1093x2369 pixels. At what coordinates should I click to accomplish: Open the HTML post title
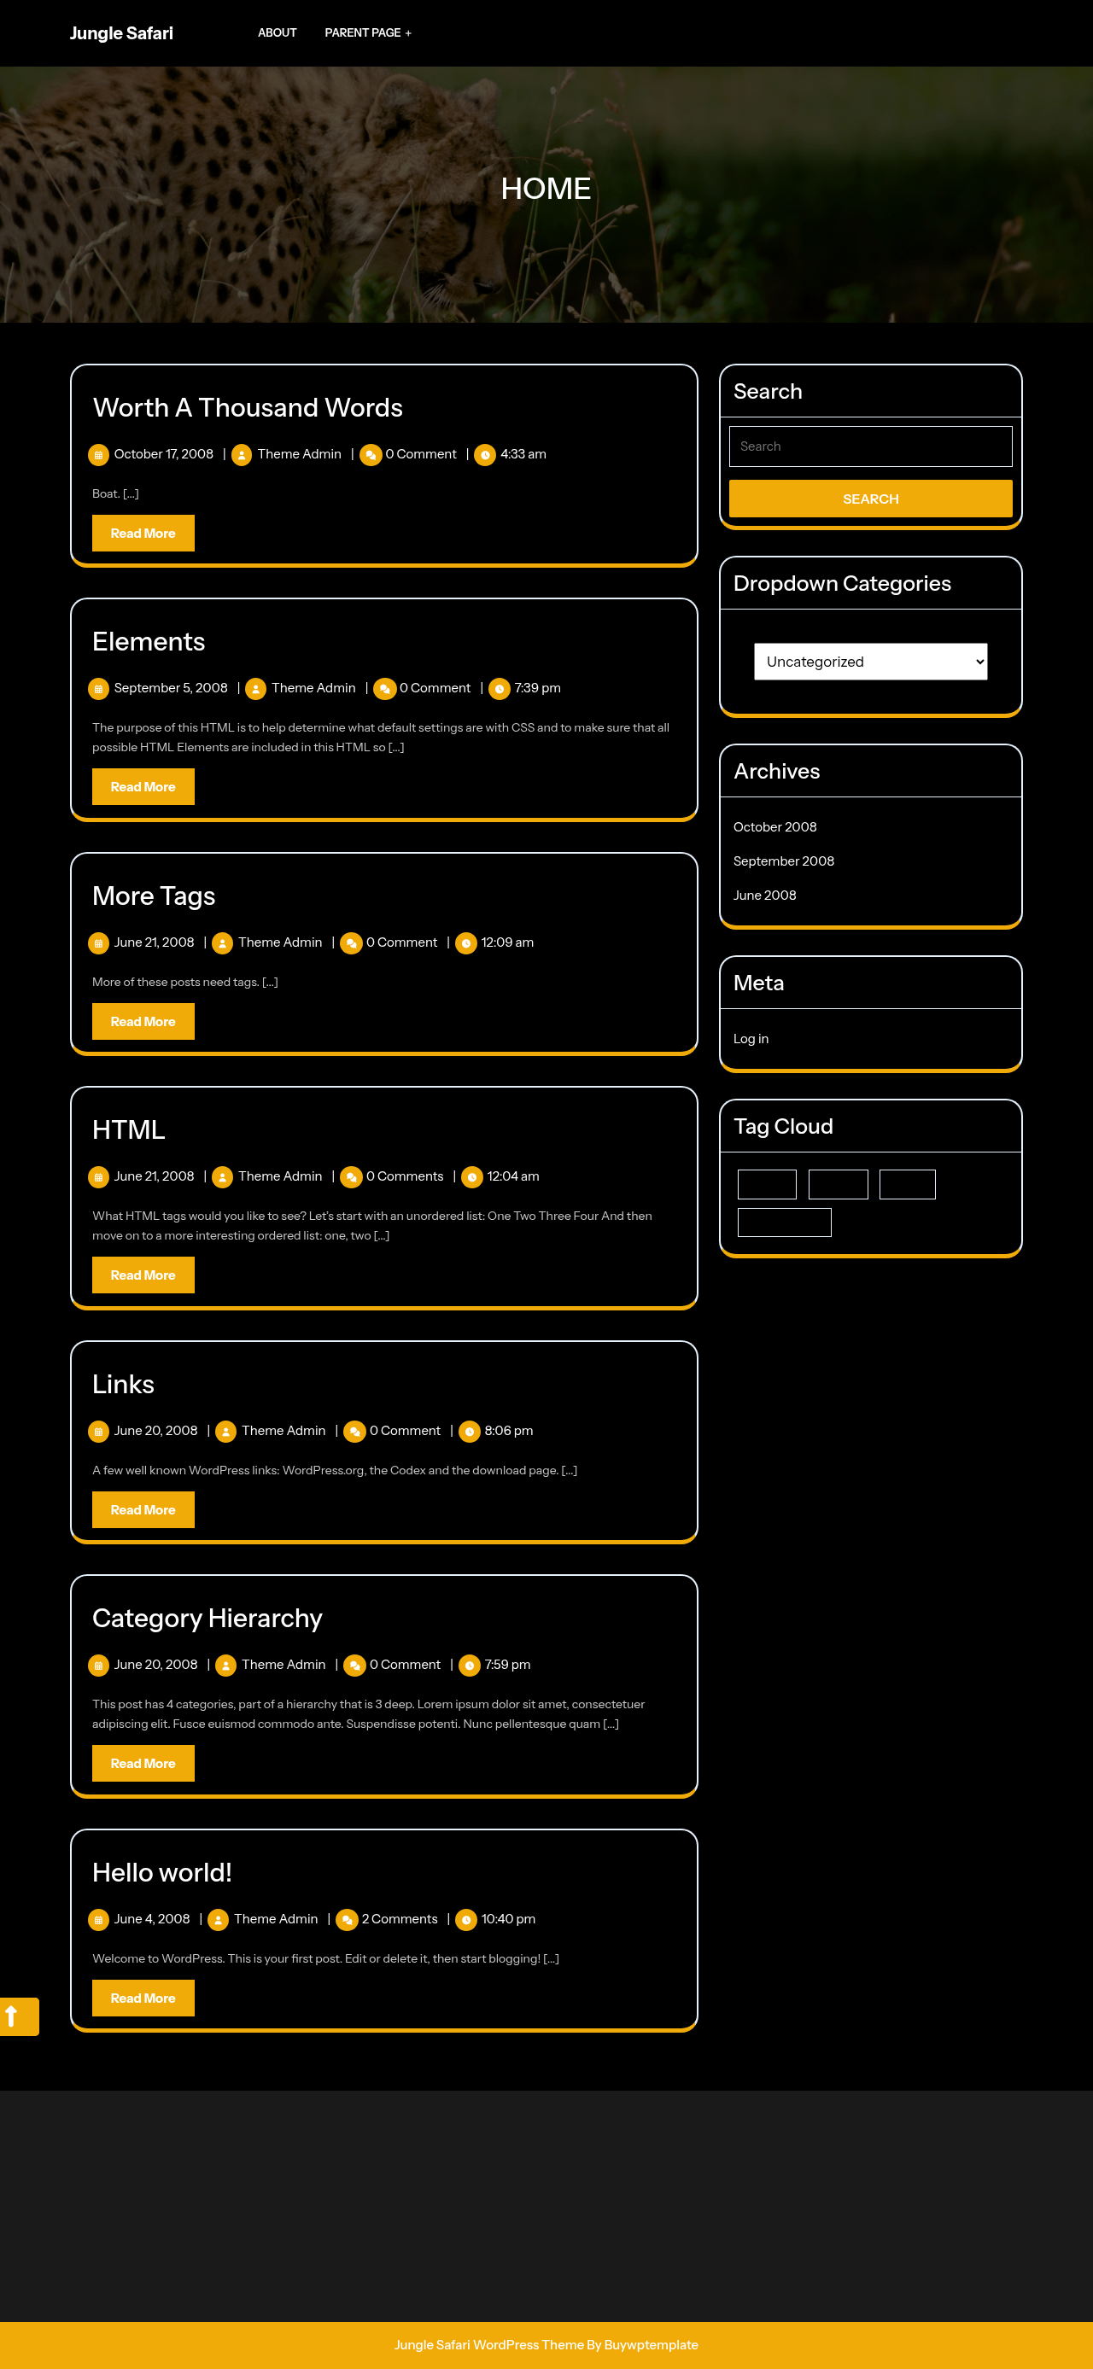[129, 1130]
